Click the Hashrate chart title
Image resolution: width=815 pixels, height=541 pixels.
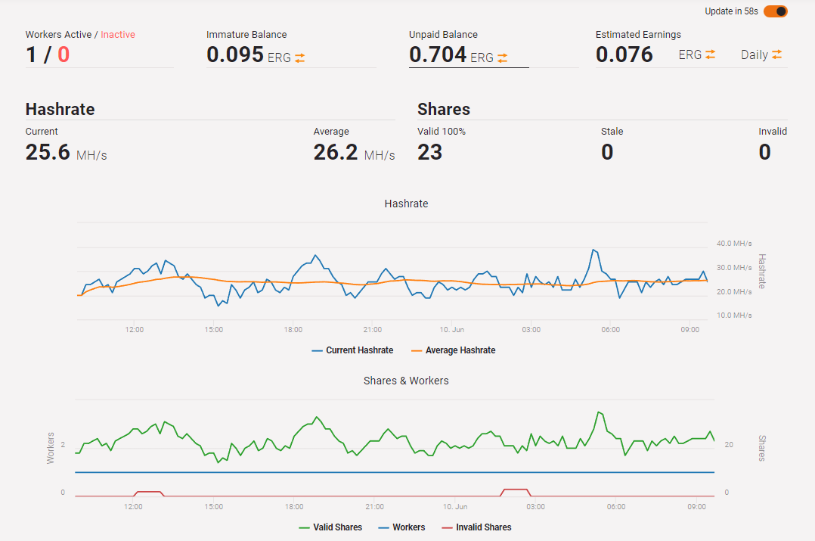(x=407, y=204)
